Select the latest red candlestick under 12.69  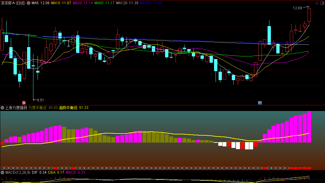coord(309,15)
